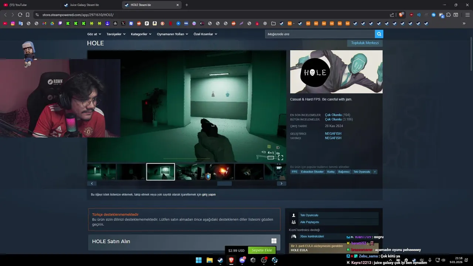Select the FPS tag

click(x=295, y=172)
